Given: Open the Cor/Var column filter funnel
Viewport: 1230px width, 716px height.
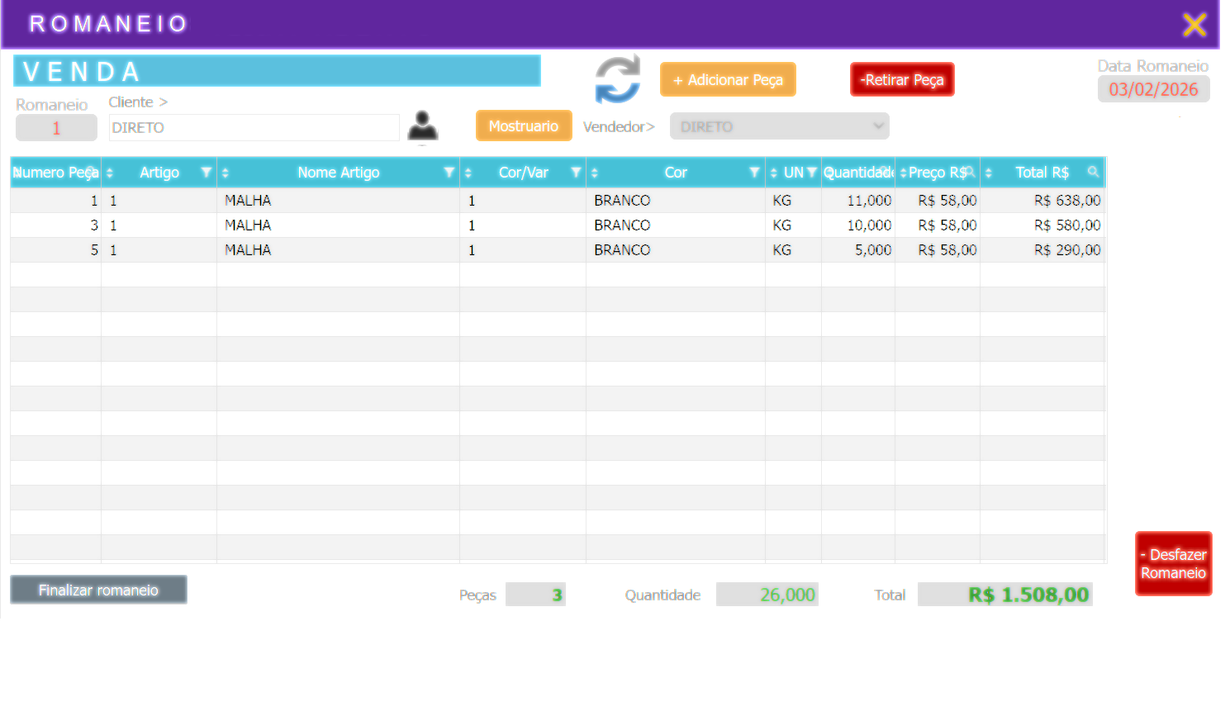Looking at the screenshot, I should [x=576, y=173].
